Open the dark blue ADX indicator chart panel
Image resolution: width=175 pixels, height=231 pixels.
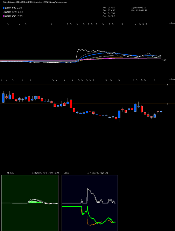[x=90, y=203]
